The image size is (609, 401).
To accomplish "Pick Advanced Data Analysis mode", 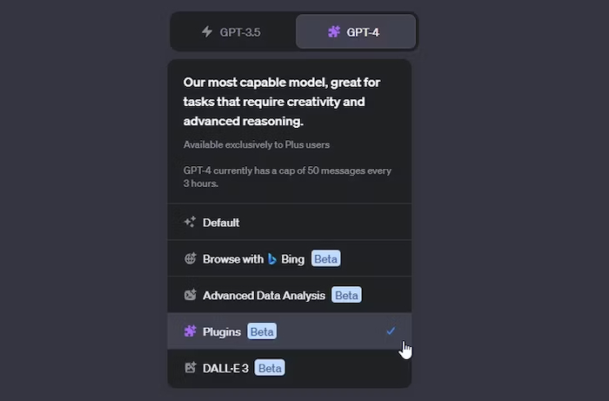I will 290,295.
